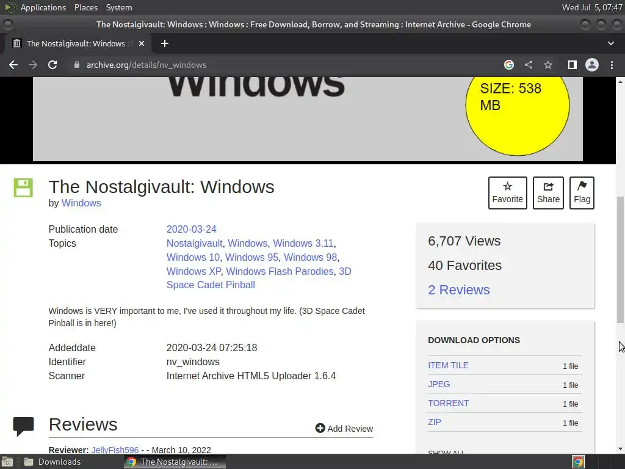The image size is (625, 469).
Task: Close the Nostalgivault browser tab
Action: [142, 43]
